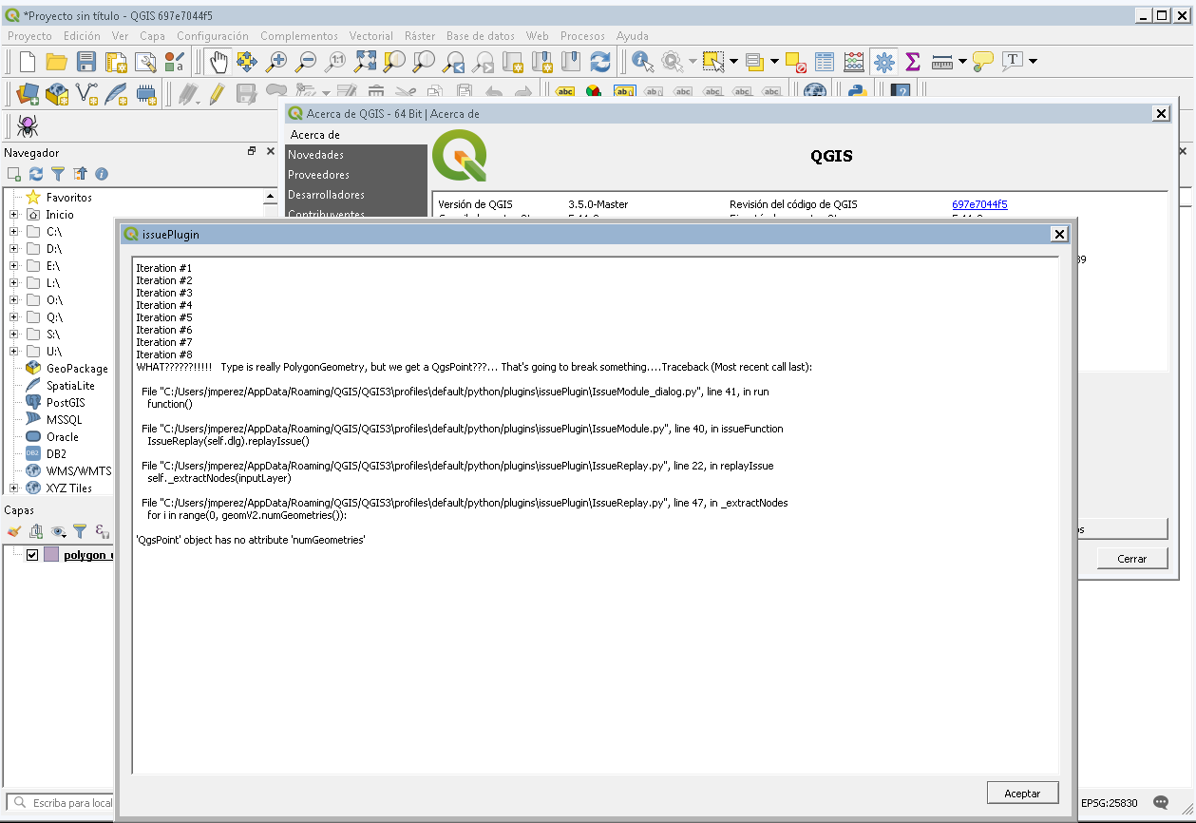Click Cerrar in the Acerca de window

click(x=1131, y=559)
